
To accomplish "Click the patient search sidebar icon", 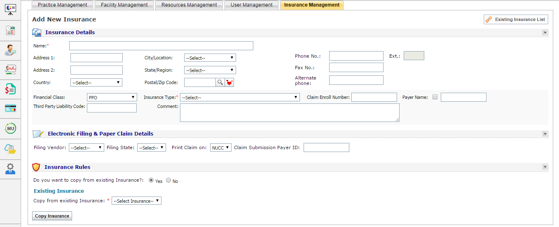I will tap(10, 50).
